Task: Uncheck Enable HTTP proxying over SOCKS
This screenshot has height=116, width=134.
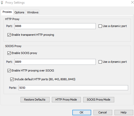Action: [x=9, y=71]
